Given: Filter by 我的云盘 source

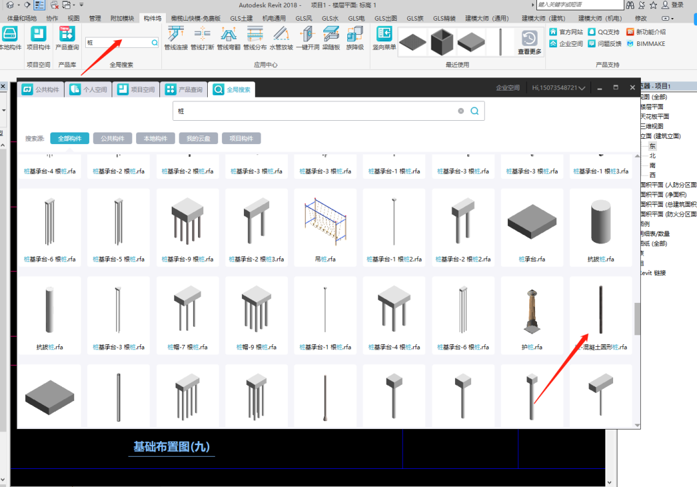Looking at the screenshot, I should [x=198, y=138].
